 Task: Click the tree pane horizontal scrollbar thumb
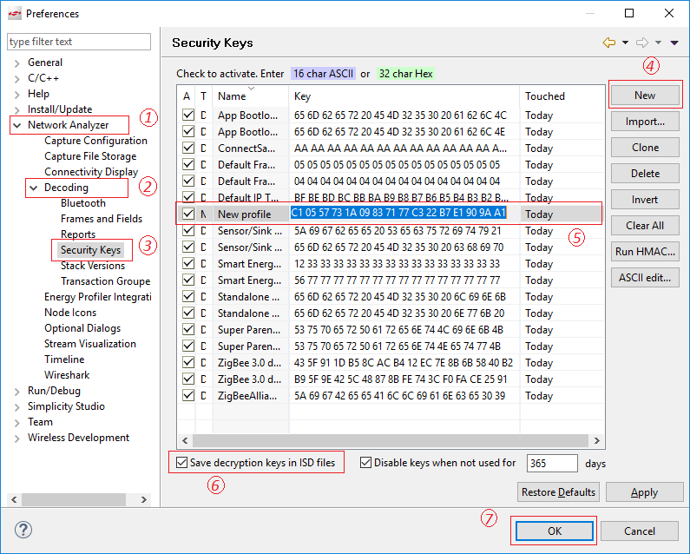coord(74,499)
